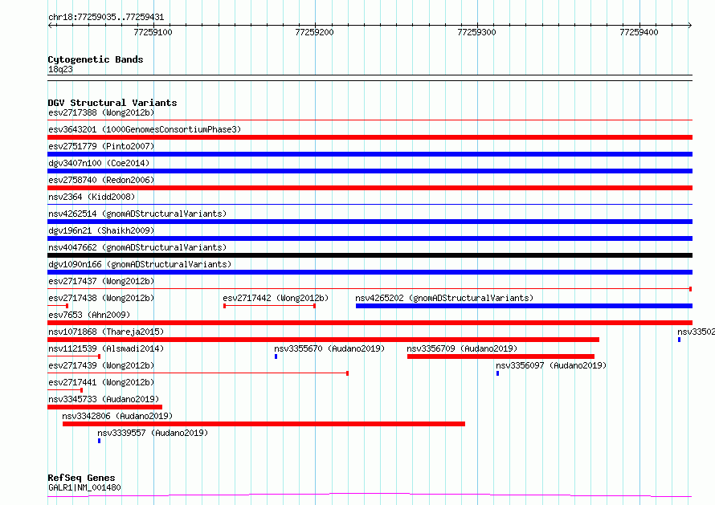Open the dgv196n21 (Shaikh2009) label
The image size is (715, 505).
[x=101, y=230]
